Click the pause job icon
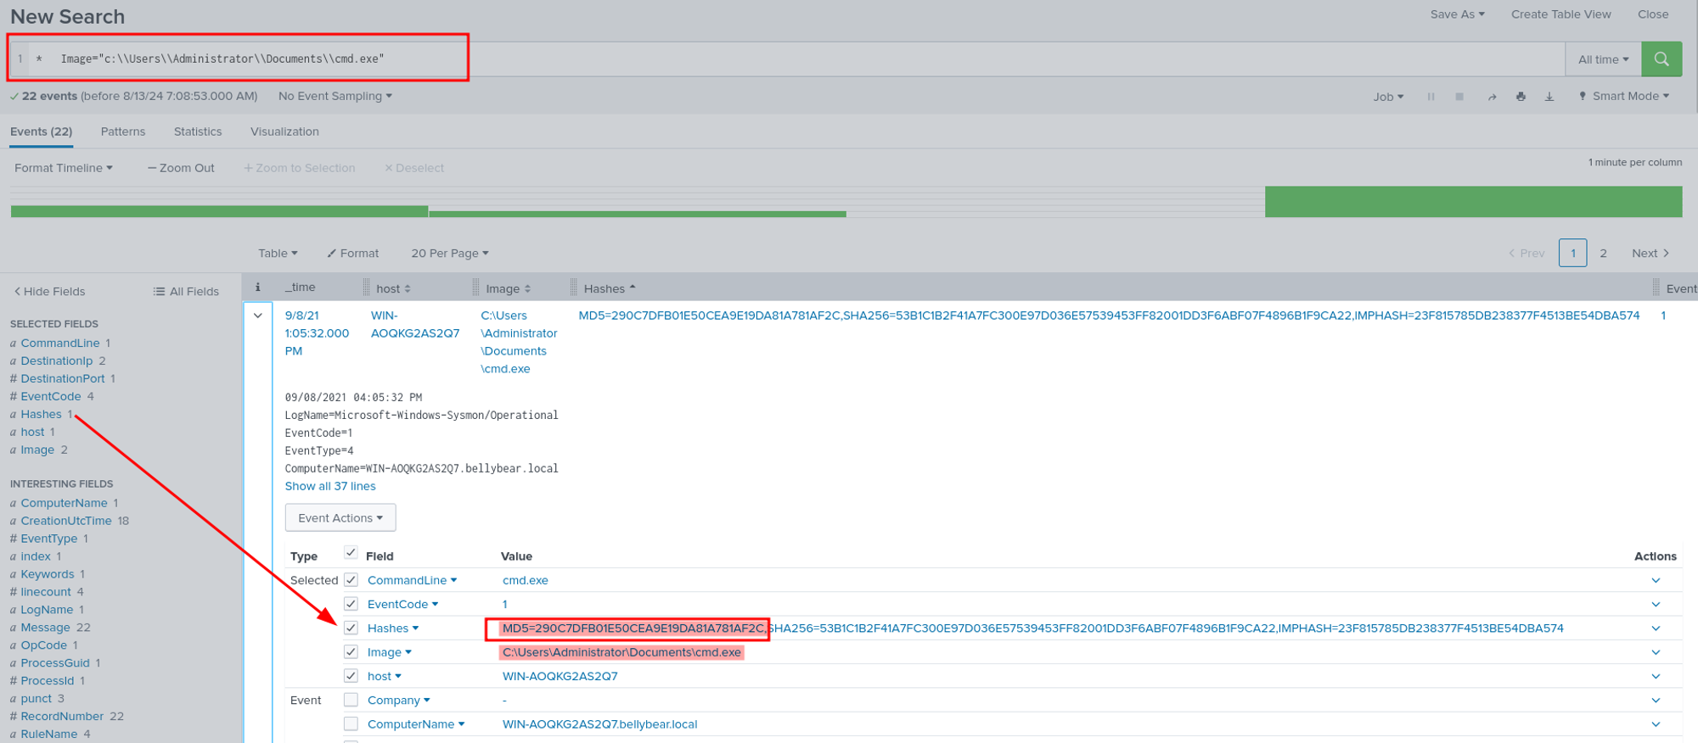 (x=1431, y=97)
